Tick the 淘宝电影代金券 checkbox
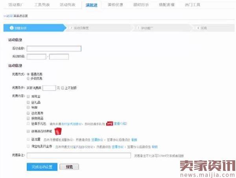 click(28, 146)
